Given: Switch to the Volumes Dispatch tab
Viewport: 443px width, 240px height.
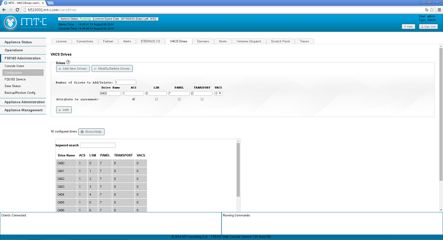Looking at the screenshot, I should click(249, 41).
